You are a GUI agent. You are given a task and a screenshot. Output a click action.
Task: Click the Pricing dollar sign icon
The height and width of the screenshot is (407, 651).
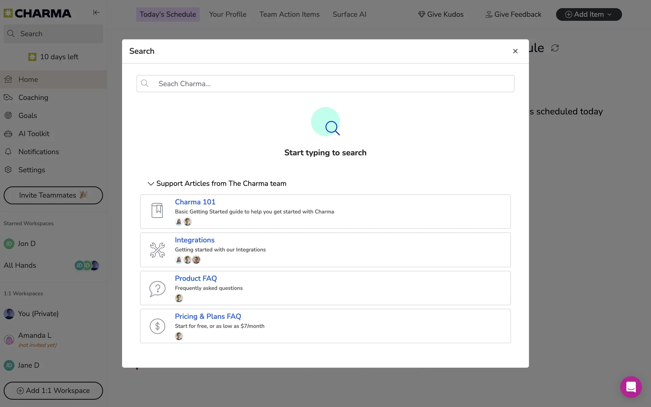pos(157,326)
